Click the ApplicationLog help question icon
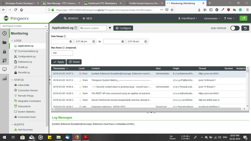This screenshot has height=141, width=251. pyautogui.click(x=76, y=28)
